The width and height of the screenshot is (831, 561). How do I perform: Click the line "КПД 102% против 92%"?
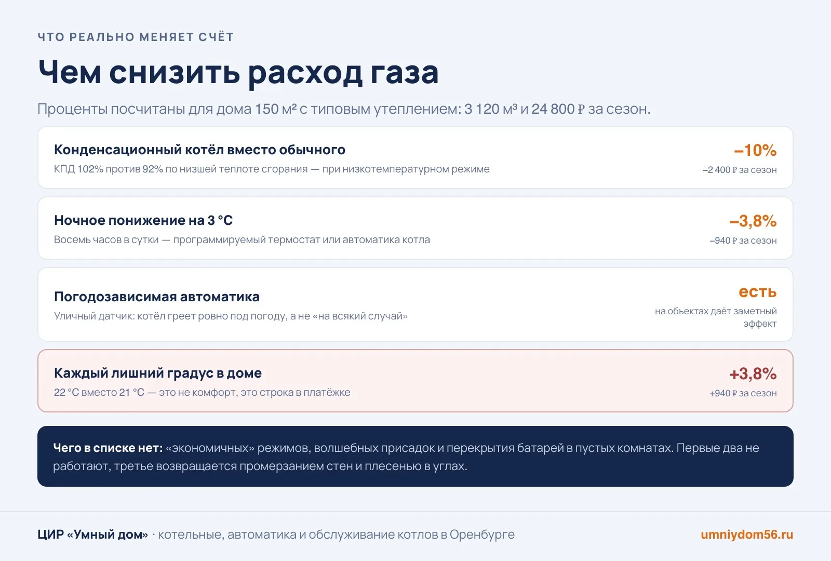click(x=272, y=169)
